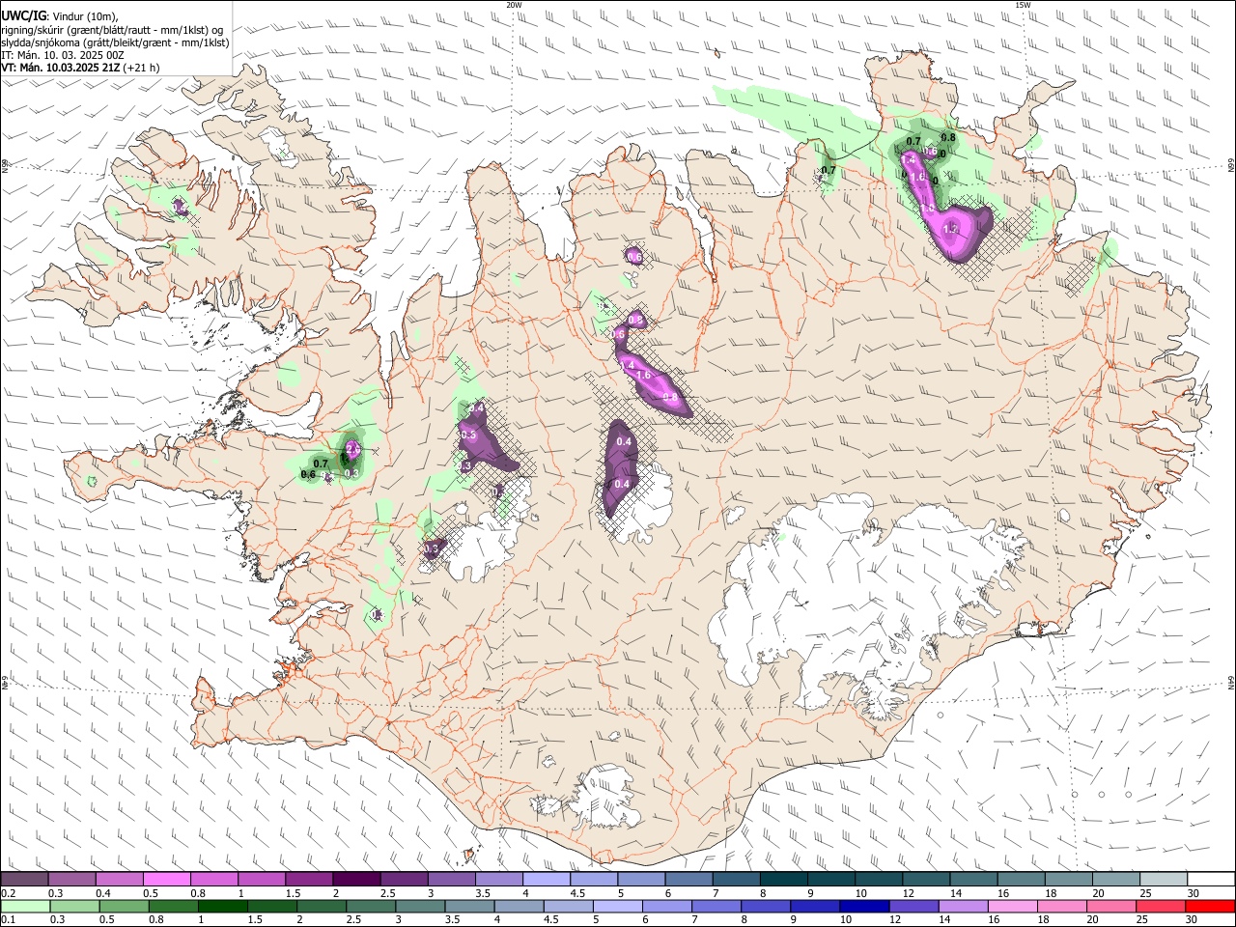
Task: Click the dark purple snow swatch between 2 and 2.5
Action: (356, 879)
